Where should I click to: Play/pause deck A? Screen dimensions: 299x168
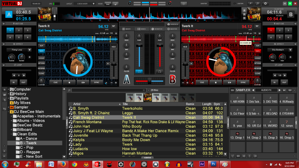click(83, 83)
